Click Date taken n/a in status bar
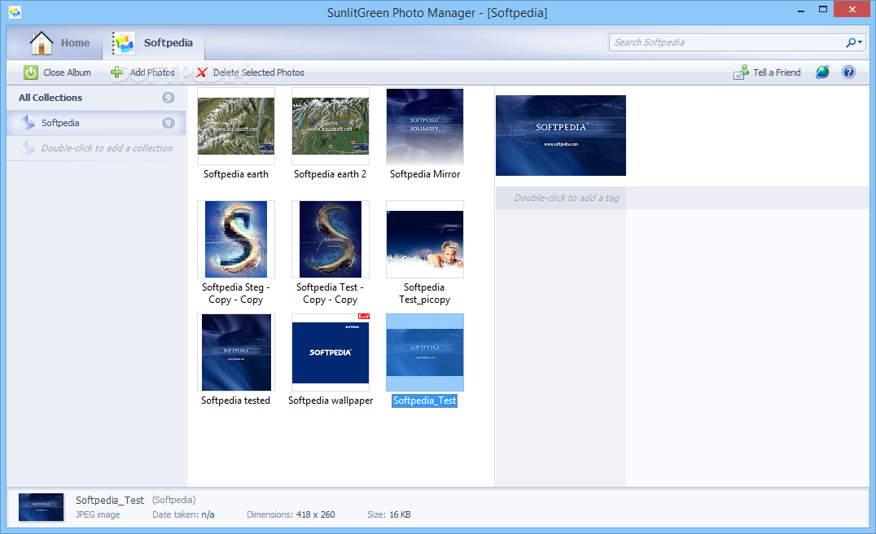 [183, 515]
